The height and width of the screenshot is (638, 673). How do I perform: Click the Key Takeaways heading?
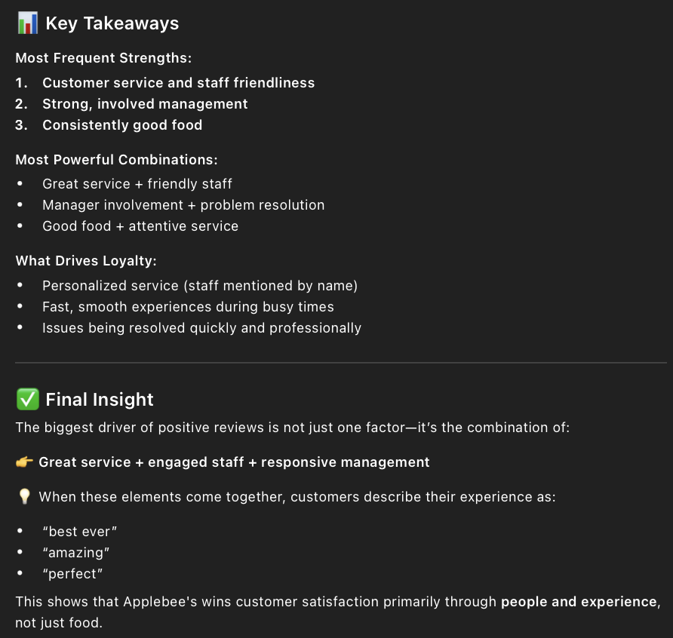pyautogui.click(x=112, y=23)
